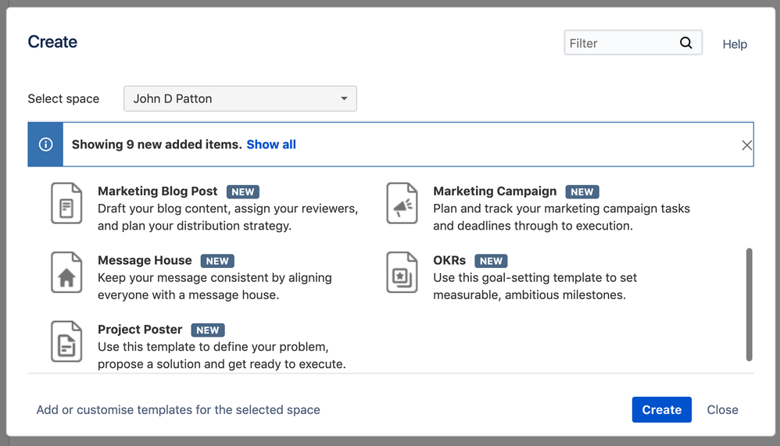Choose the Project Poster title text
Viewport: 780px width, 446px height.
click(x=140, y=330)
